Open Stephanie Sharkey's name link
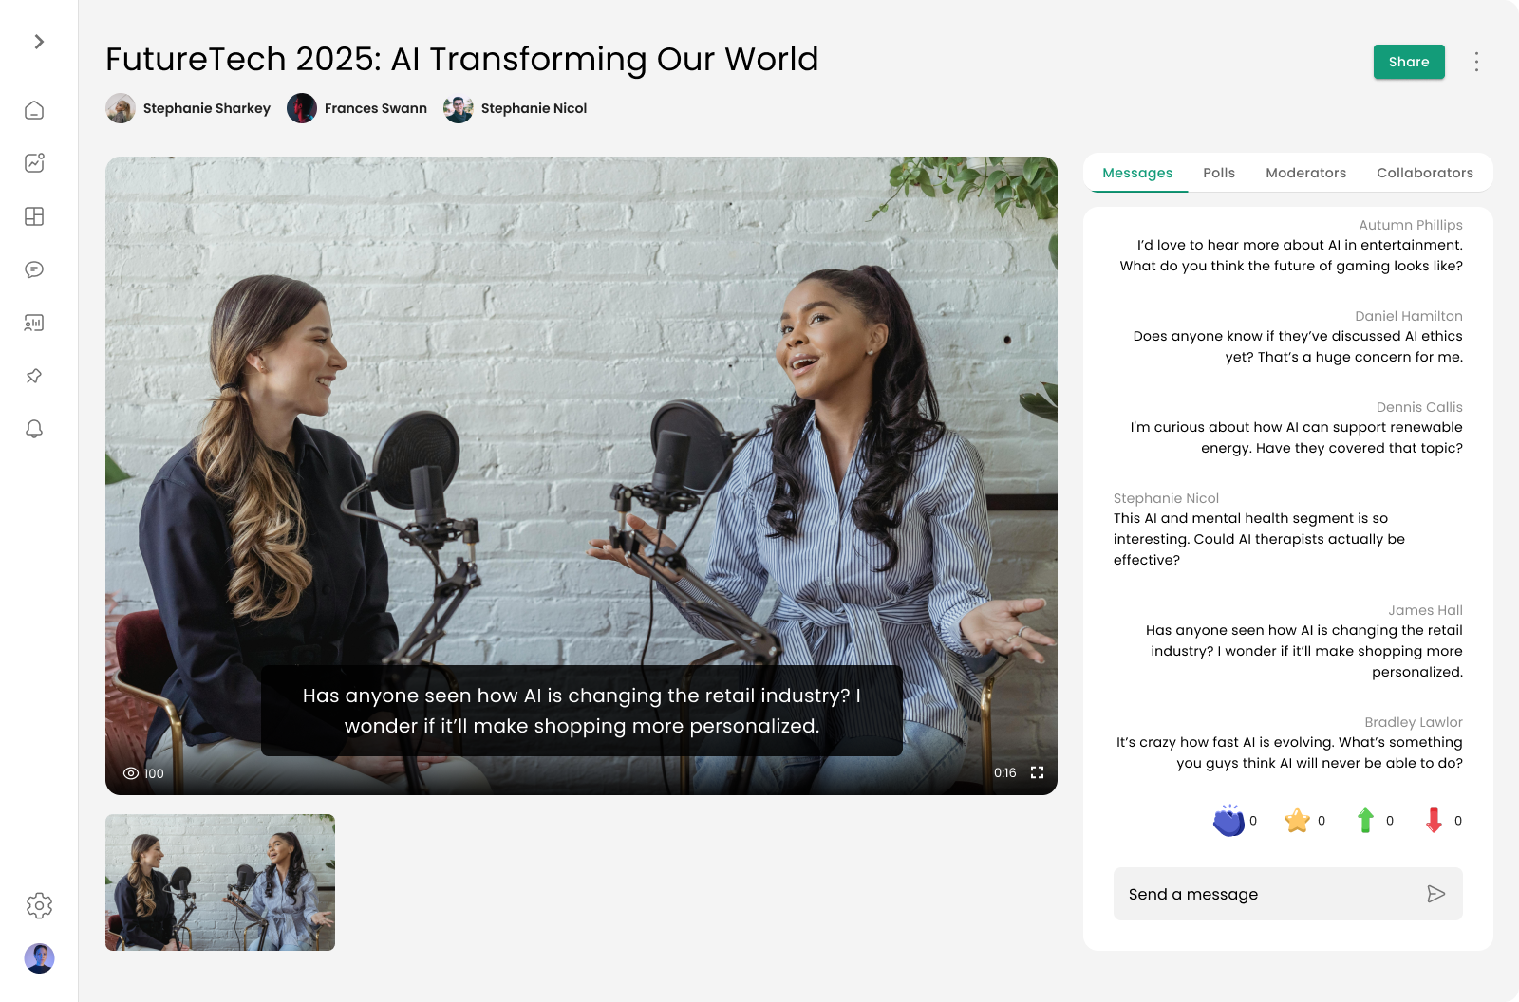Screen dimensions: 1519x1002 pyautogui.click(x=207, y=108)
